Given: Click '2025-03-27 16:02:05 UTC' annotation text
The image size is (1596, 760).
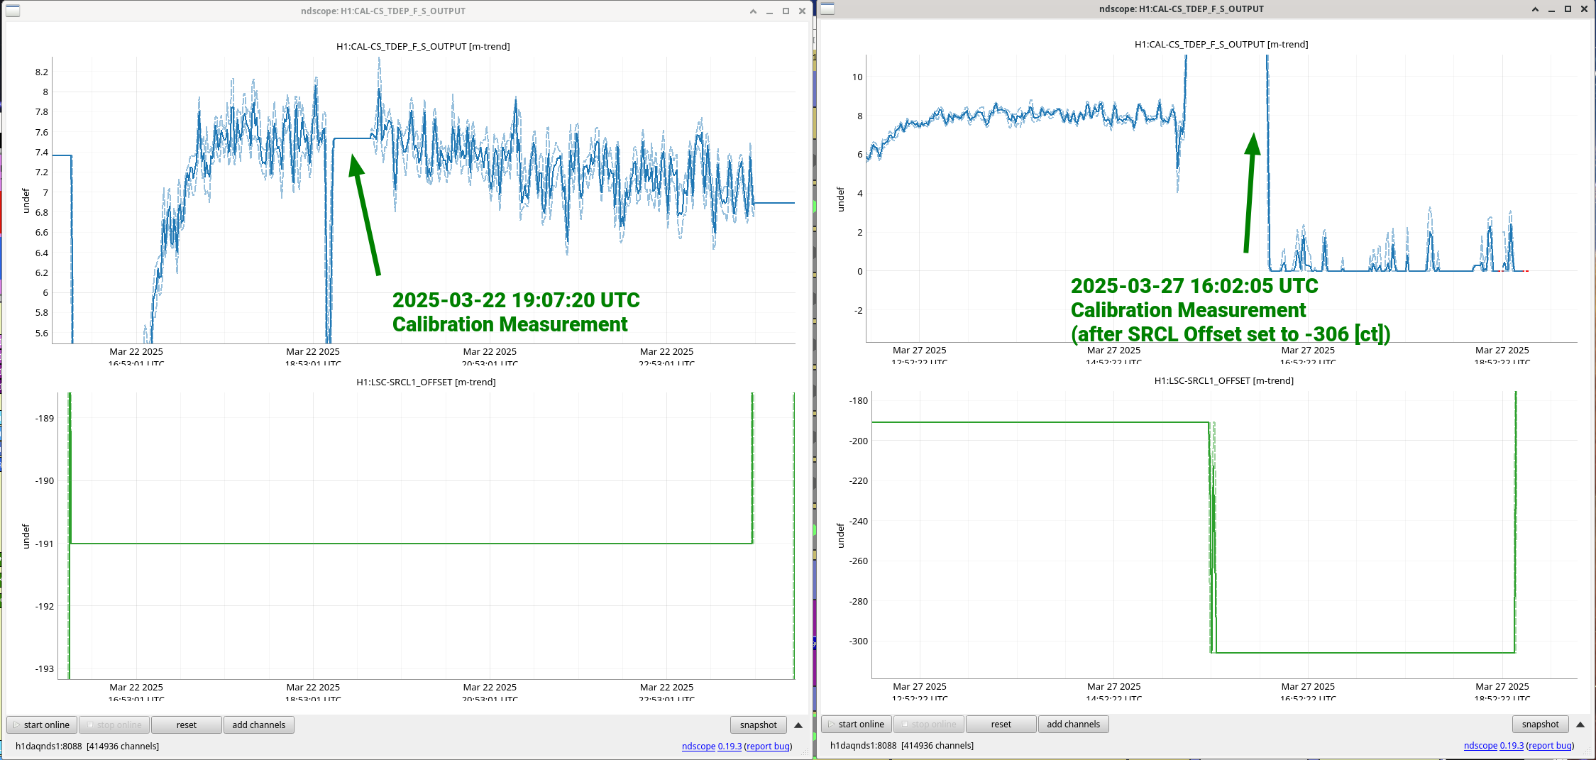Looking at the screenshot, I should point(1194,286).
